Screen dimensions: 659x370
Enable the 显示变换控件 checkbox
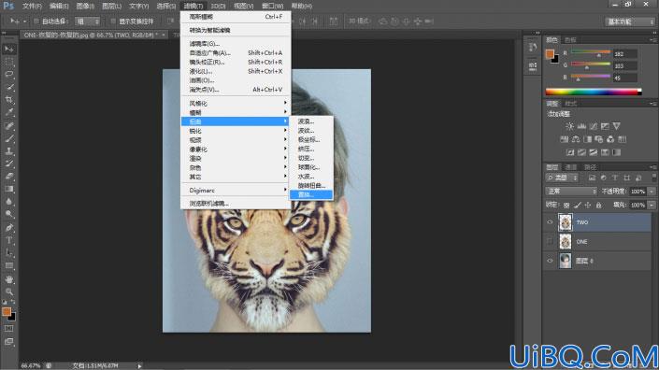pos(113,21)
